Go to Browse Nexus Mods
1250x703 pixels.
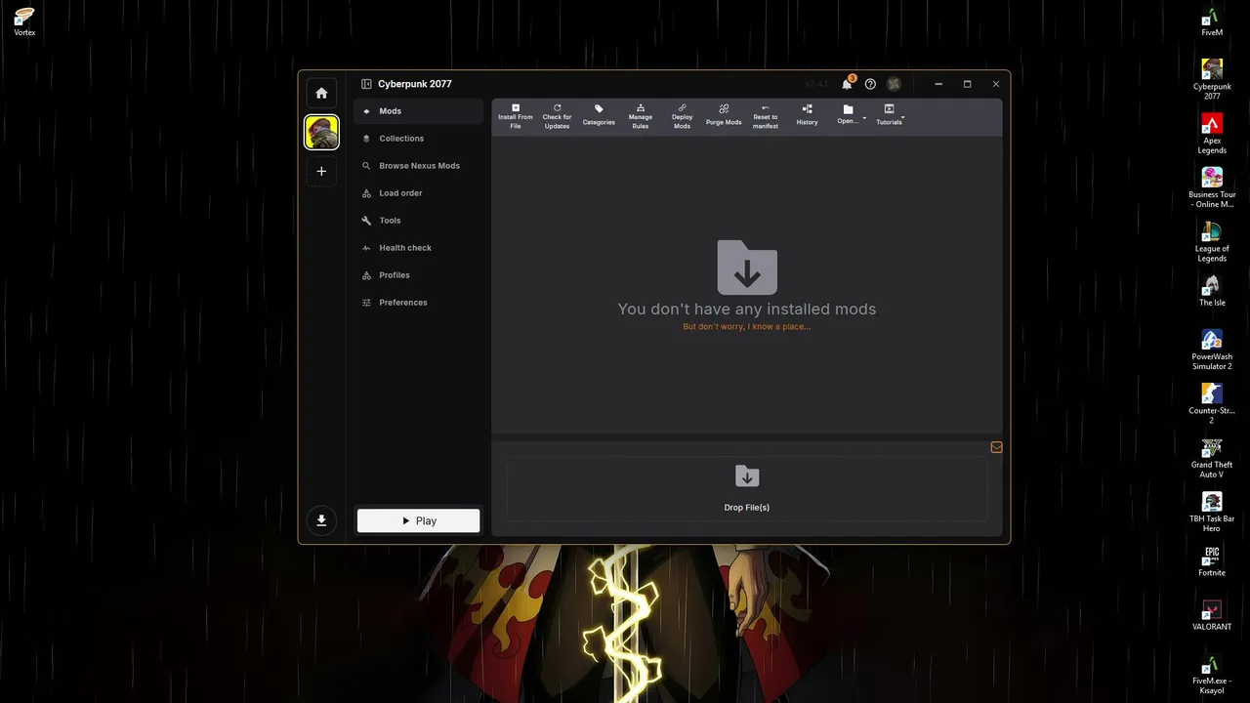[418, 166]
